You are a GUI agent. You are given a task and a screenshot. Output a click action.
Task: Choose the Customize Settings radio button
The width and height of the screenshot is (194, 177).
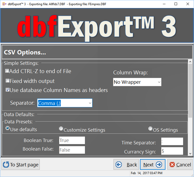click(61, 129)
